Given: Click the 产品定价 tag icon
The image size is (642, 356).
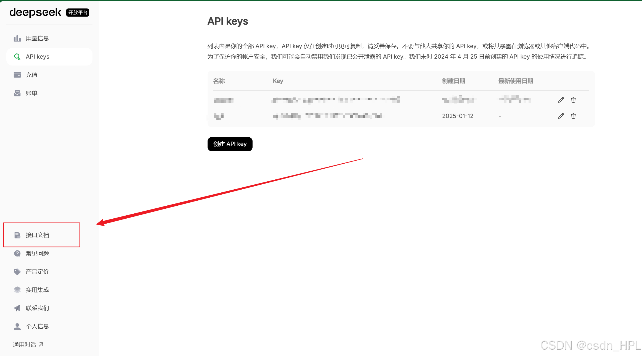Looking at the screenshot, I should (x=17, y=272).
